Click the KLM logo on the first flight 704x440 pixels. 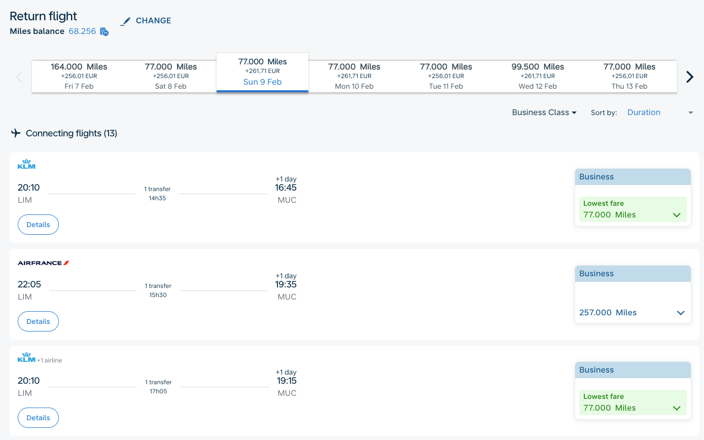pyautogui.click(x=26, y=163)
